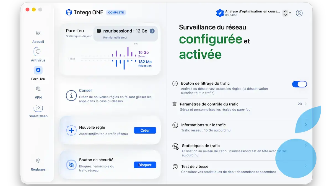Click the Nouvelle règle plus icon

click(71, 130)
